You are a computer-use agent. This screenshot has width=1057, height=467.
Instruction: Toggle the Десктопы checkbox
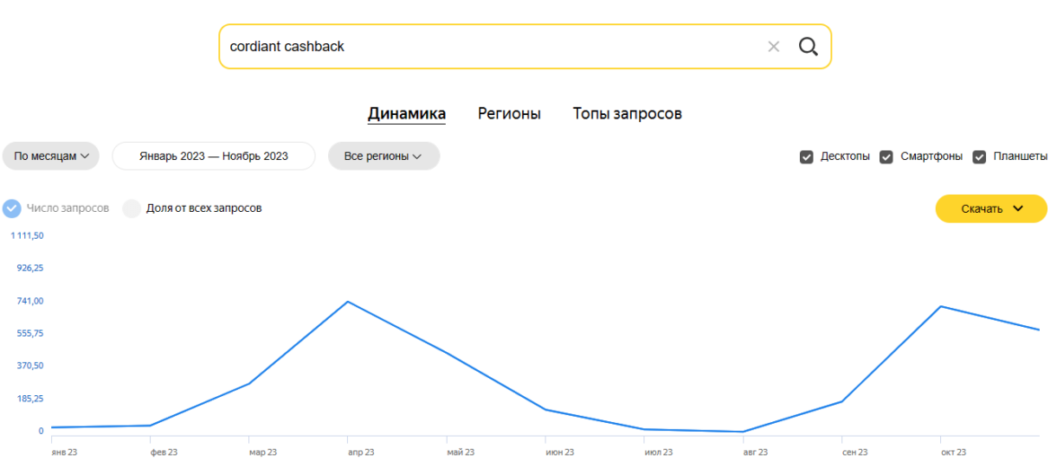[806, 157]
